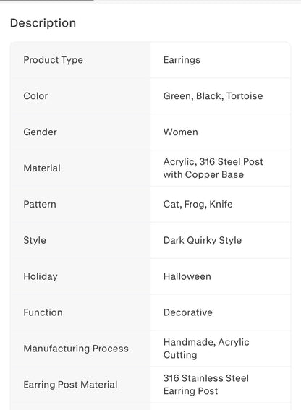Click Dark Quirky Style value
301x410 pixels.
pyautogui.click(x=203, y=240)
